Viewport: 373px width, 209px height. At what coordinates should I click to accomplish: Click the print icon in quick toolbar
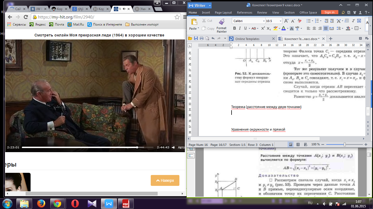pyautogui.click(x=202, y=38)
